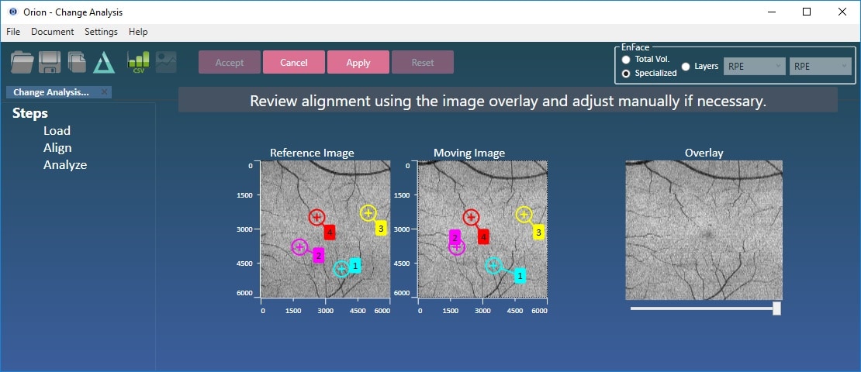
Task: Open the first RPE layer dropdown
Action: pyautogui.click(x=755, y=67)
